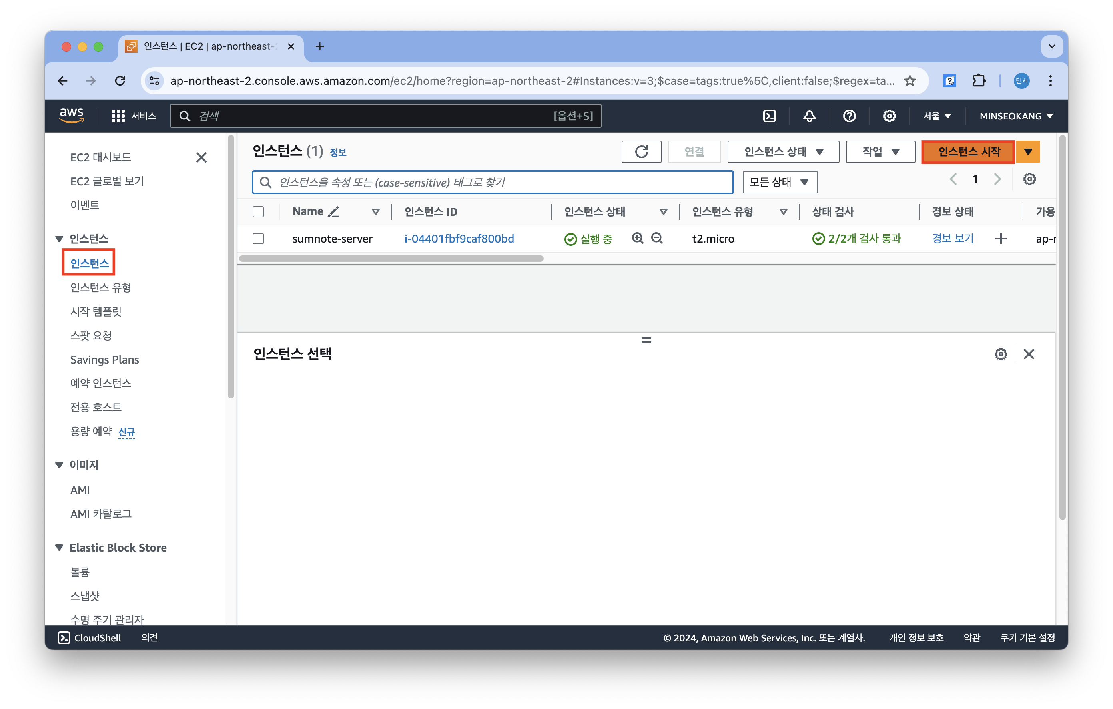This screenshot has height=709, width=1113.
Task: Check the sumnote-server row checkbox
Action: (x=258, y=239)
